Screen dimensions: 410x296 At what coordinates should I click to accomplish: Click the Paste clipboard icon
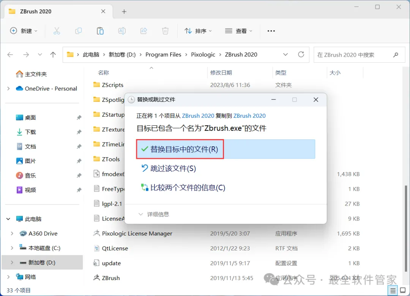coord(100,31)
